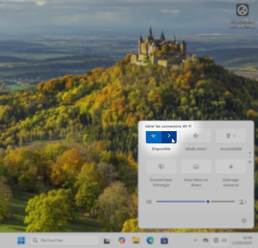Click the Rechercher search box

(64, 240)
